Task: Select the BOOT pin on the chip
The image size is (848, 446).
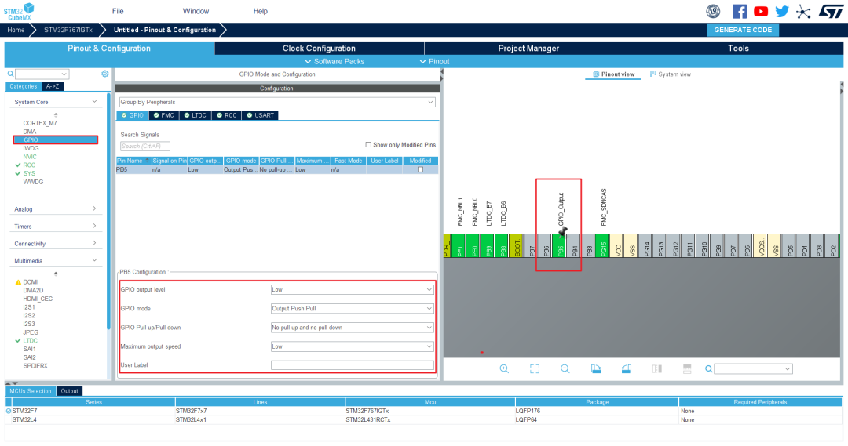Action: [517, 245]
